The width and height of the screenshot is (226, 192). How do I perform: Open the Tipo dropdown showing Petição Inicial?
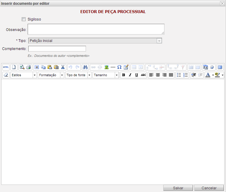click(95, 41)
